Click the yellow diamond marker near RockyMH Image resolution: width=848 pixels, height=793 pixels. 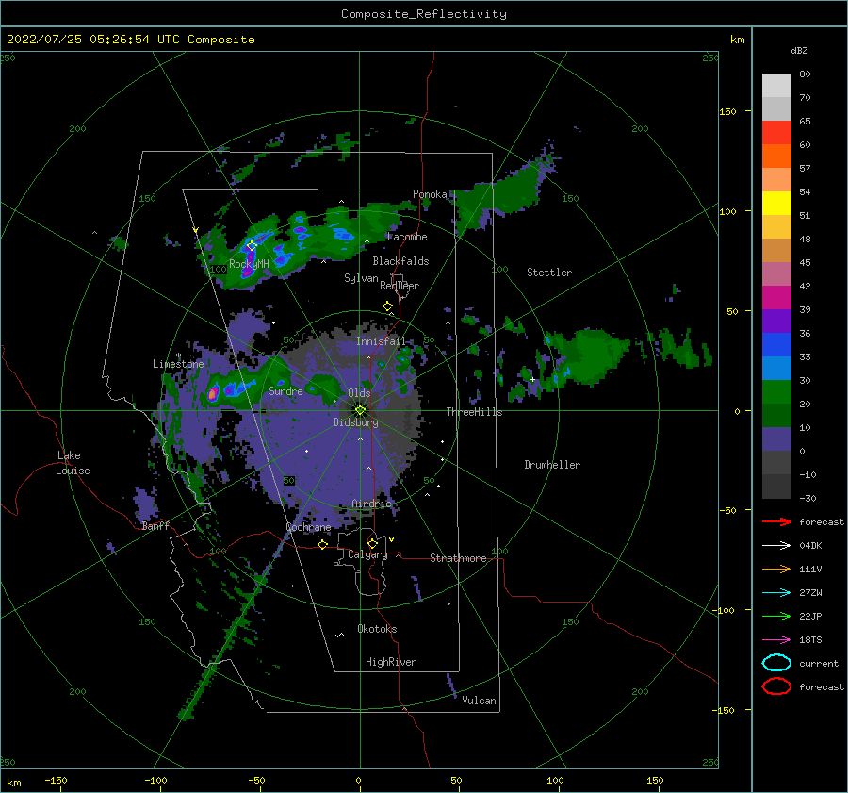251,246
